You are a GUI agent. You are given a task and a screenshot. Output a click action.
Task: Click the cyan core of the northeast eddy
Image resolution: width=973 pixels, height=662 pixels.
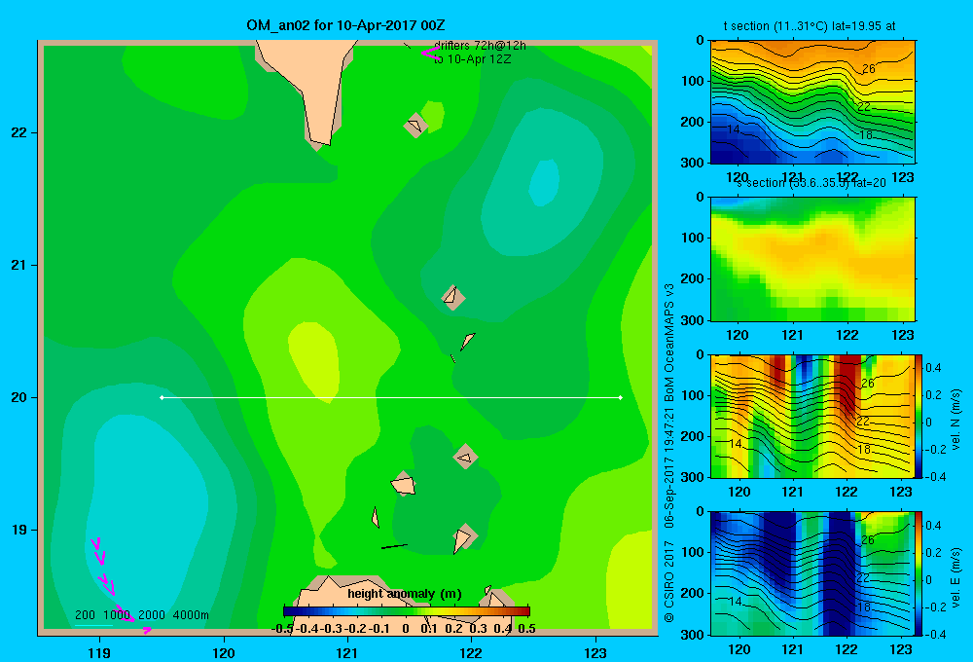pos(544,183)
